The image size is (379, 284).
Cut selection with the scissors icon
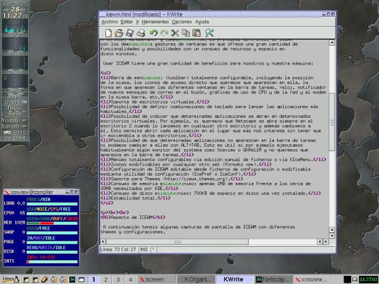click(x=175, y=33)
